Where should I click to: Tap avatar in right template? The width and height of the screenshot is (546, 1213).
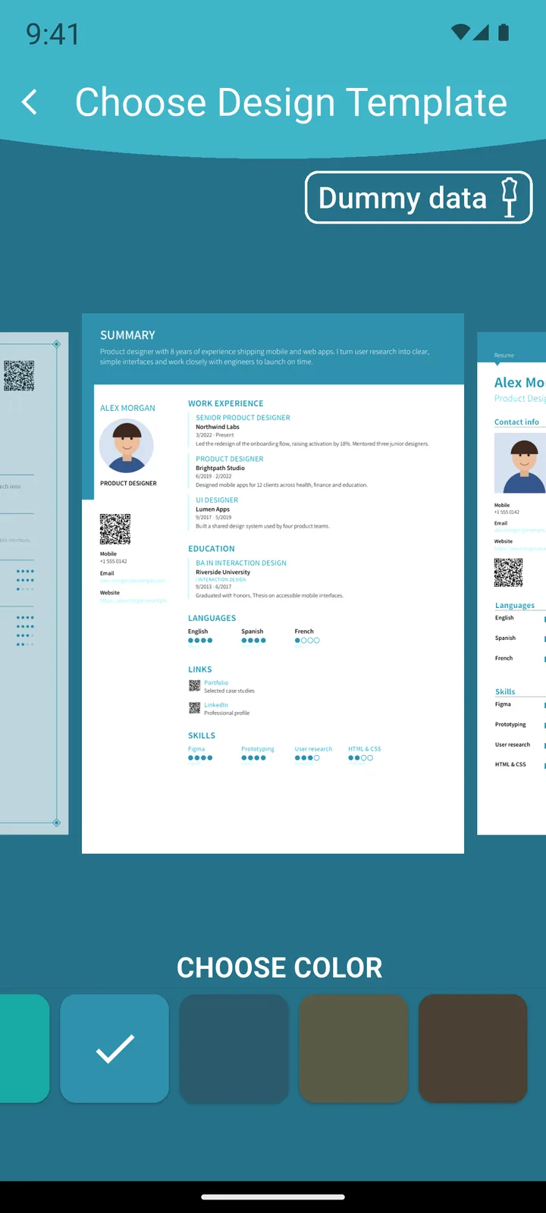click(x=520, y=463)
